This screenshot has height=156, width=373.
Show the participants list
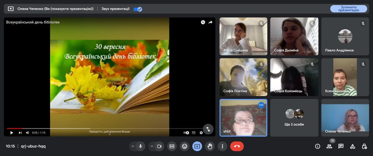(x=329, y=146)
